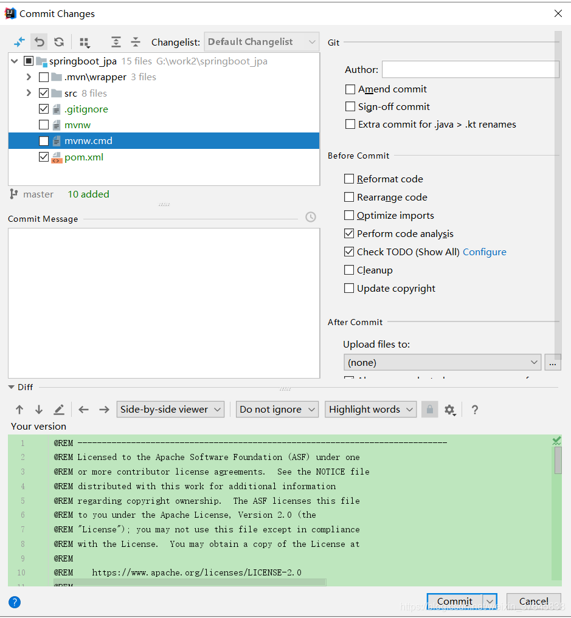The height and width of the screenshot is (618, 571).
Task: Expand the .mvn\wrapper folder
Action: point(29,77)
